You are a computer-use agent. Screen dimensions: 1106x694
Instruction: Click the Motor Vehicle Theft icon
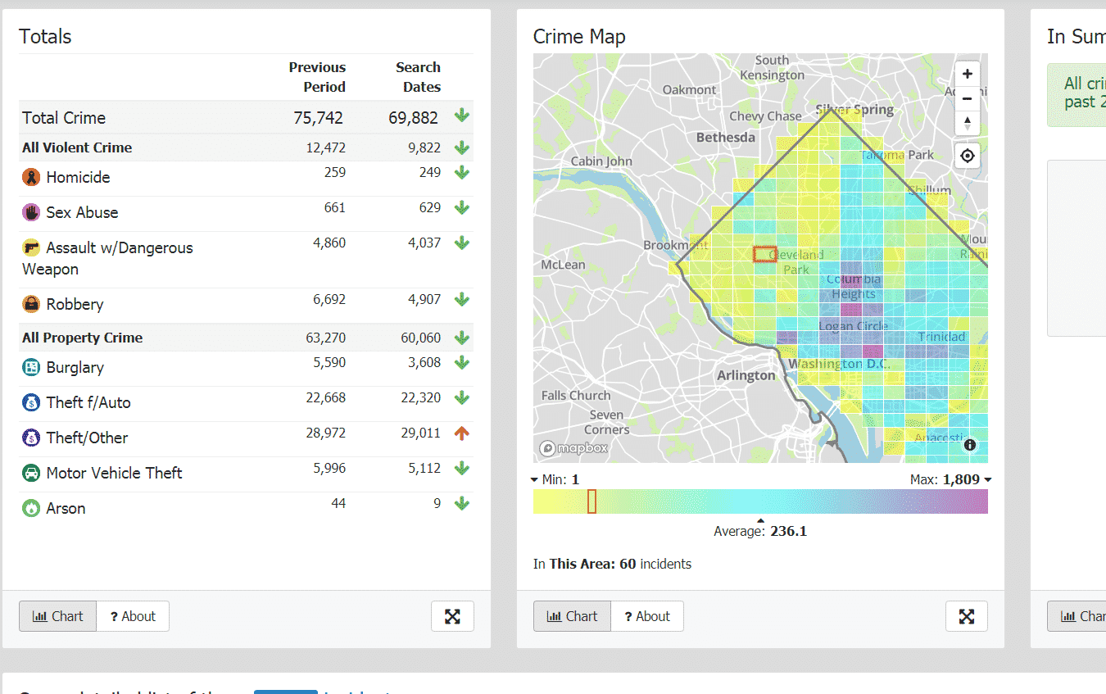(x=30, y=473)
